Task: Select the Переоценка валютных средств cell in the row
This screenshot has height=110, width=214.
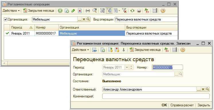Action: point(151,33)
